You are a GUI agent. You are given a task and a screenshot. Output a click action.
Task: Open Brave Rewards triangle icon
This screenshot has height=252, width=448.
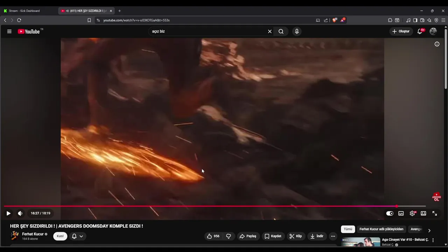pyautogui.click(x=343, y=20)
